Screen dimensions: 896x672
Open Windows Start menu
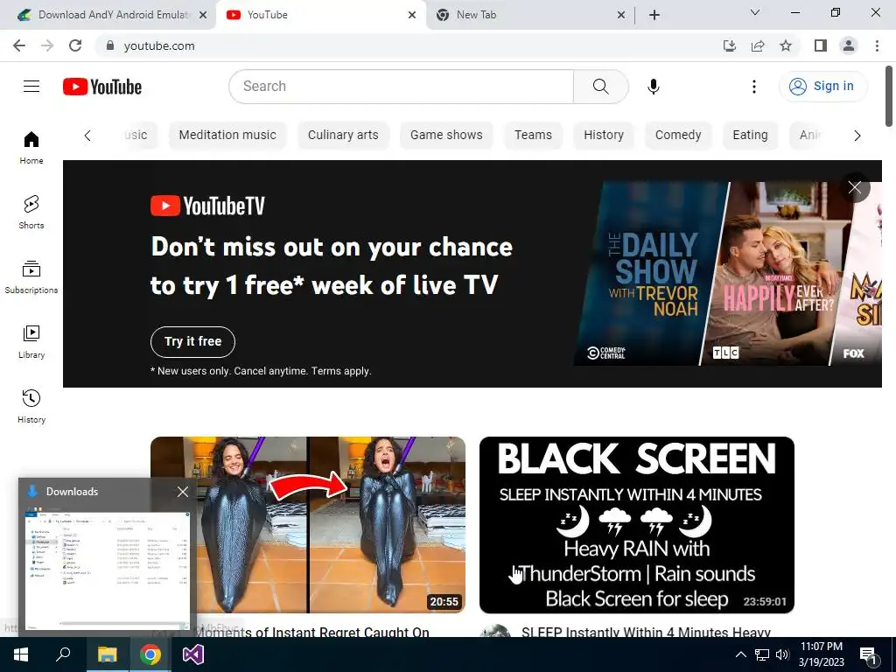click(x=21, y=654)
